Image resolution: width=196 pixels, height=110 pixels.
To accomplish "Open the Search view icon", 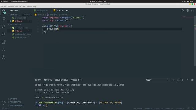I will pos(3,19).
